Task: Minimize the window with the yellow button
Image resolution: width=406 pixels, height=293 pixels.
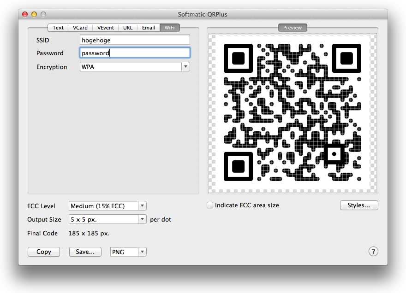Action: point(34,14)
